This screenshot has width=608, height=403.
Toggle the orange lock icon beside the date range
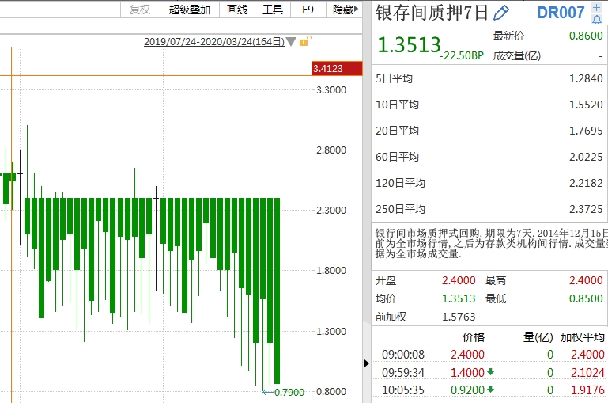pos(304,41)
